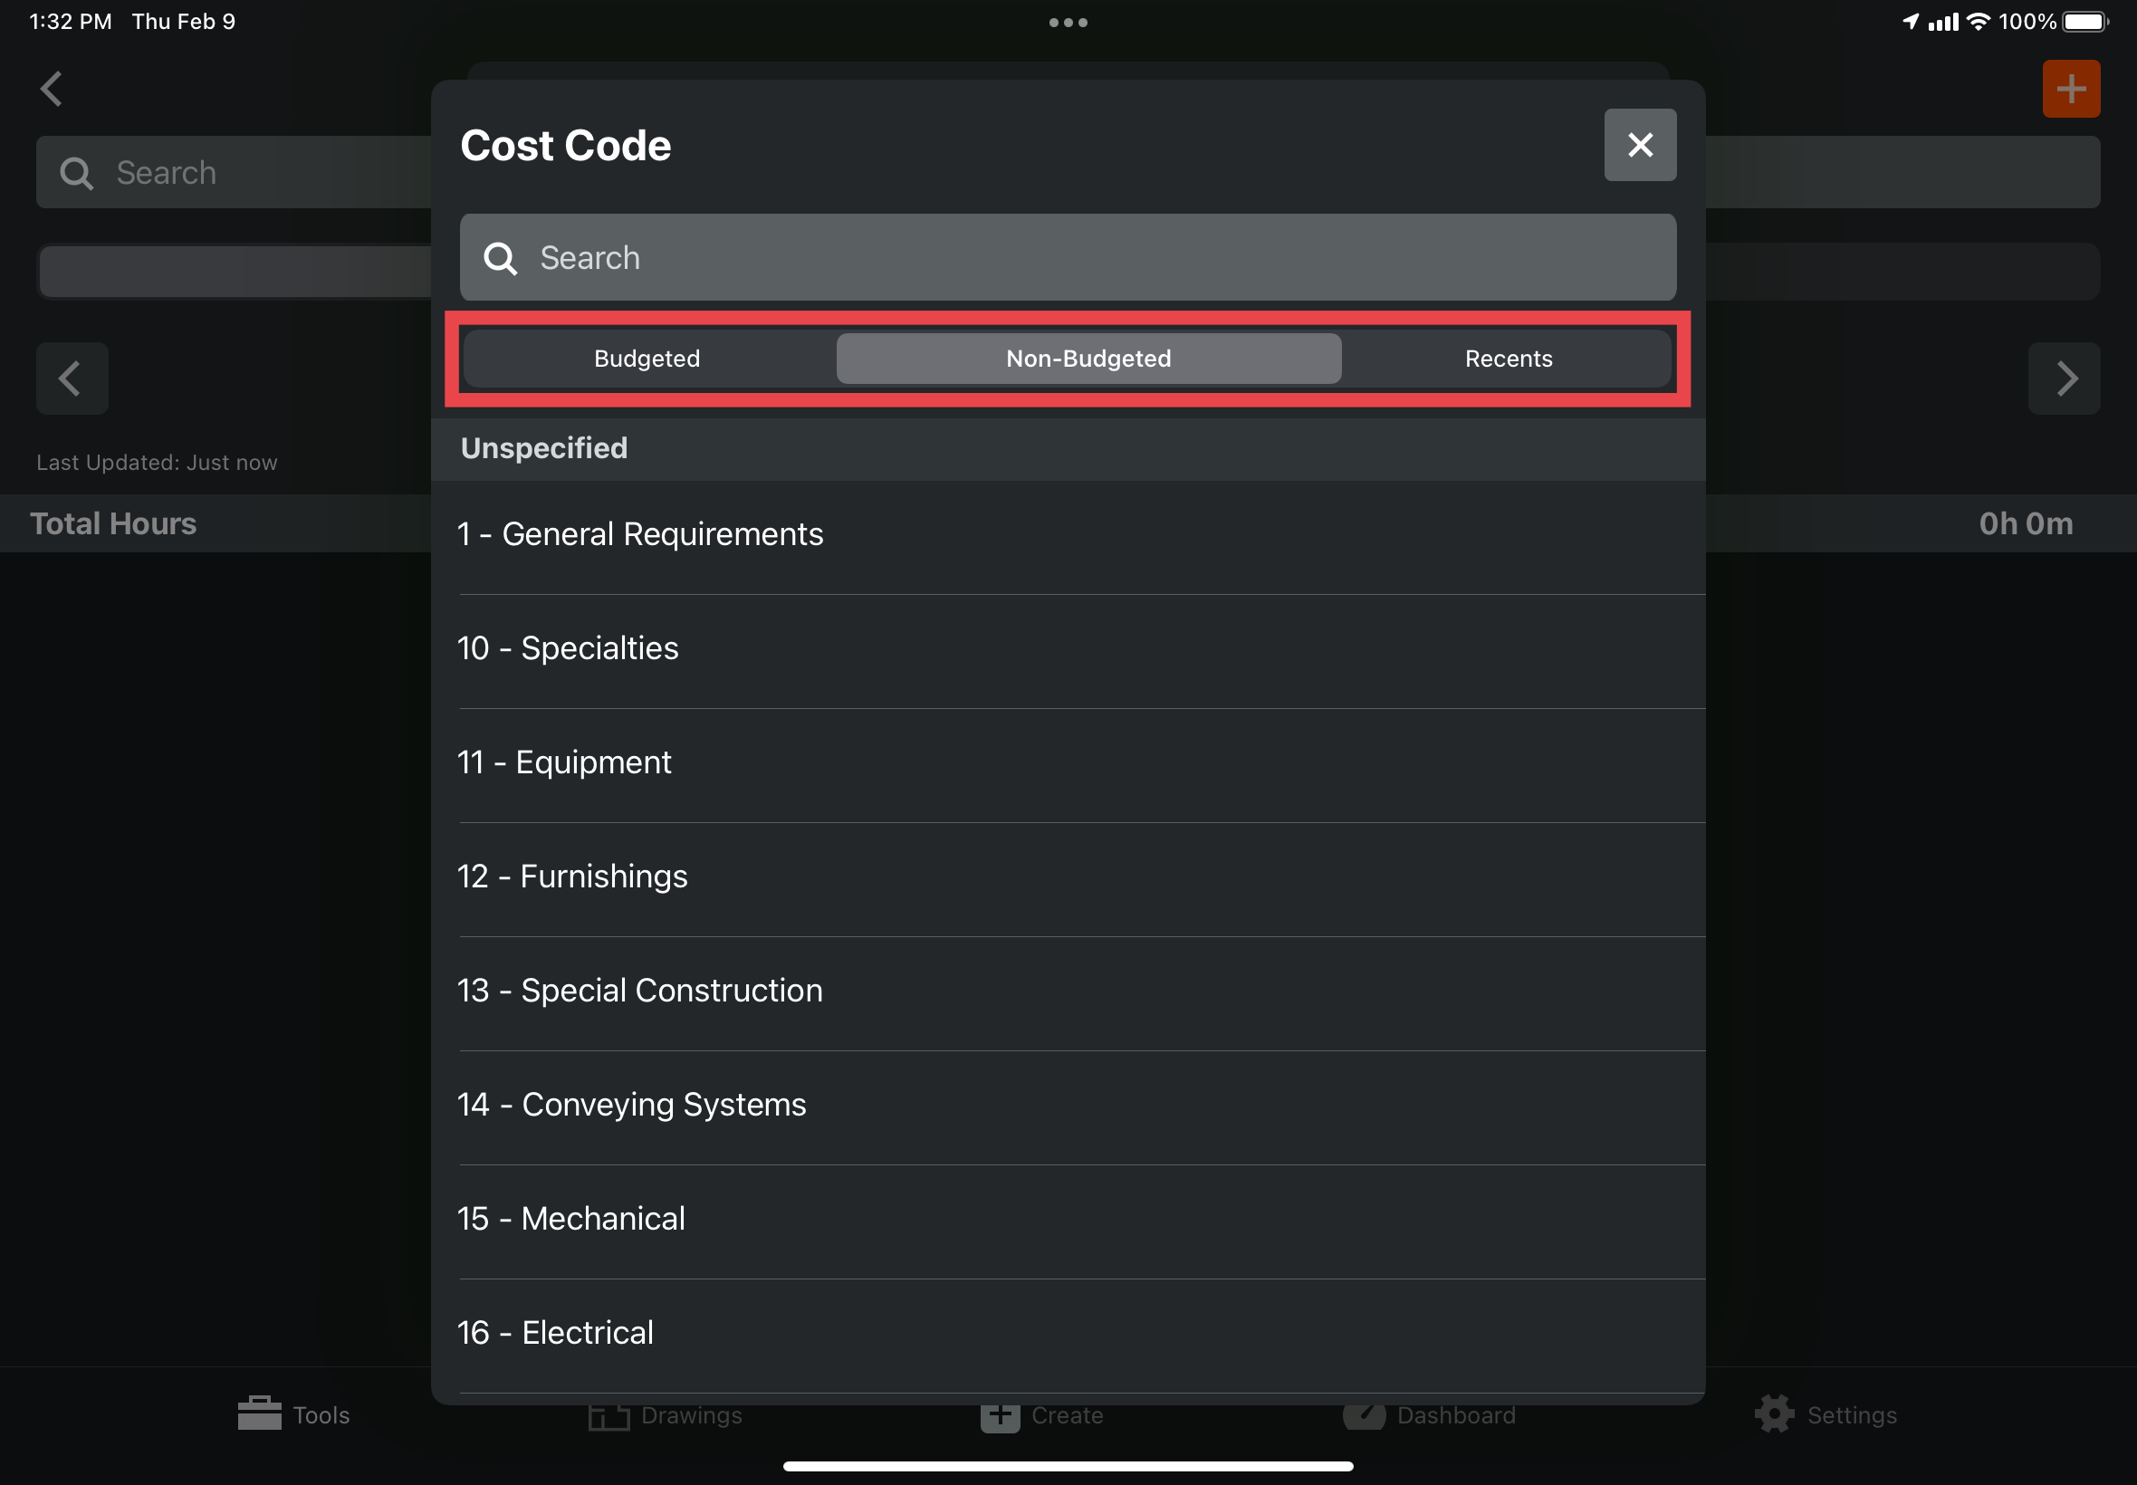Image resolution: width=2137 pixels, height=1485 pixels.
Task: Advance to next period with right chevron
Action: [x=2063, y=378]
